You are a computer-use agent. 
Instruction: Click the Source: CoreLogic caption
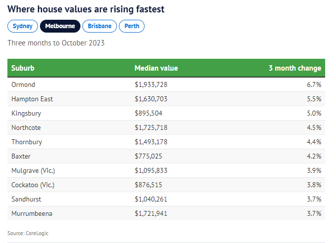28,233
